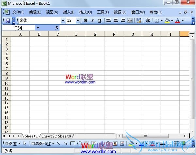This screenshot has height=155, width=196.
Task: Select the Line drawing tool
Action: pyautogui.click(x=58, y=143)
